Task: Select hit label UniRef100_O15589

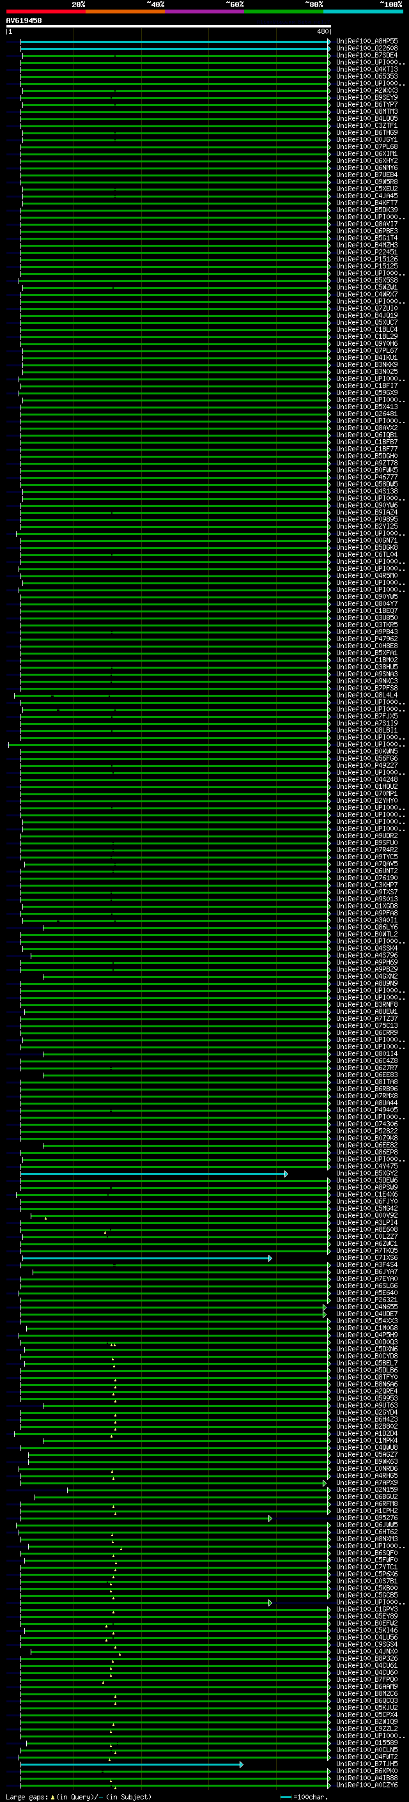Action: 367,1743
